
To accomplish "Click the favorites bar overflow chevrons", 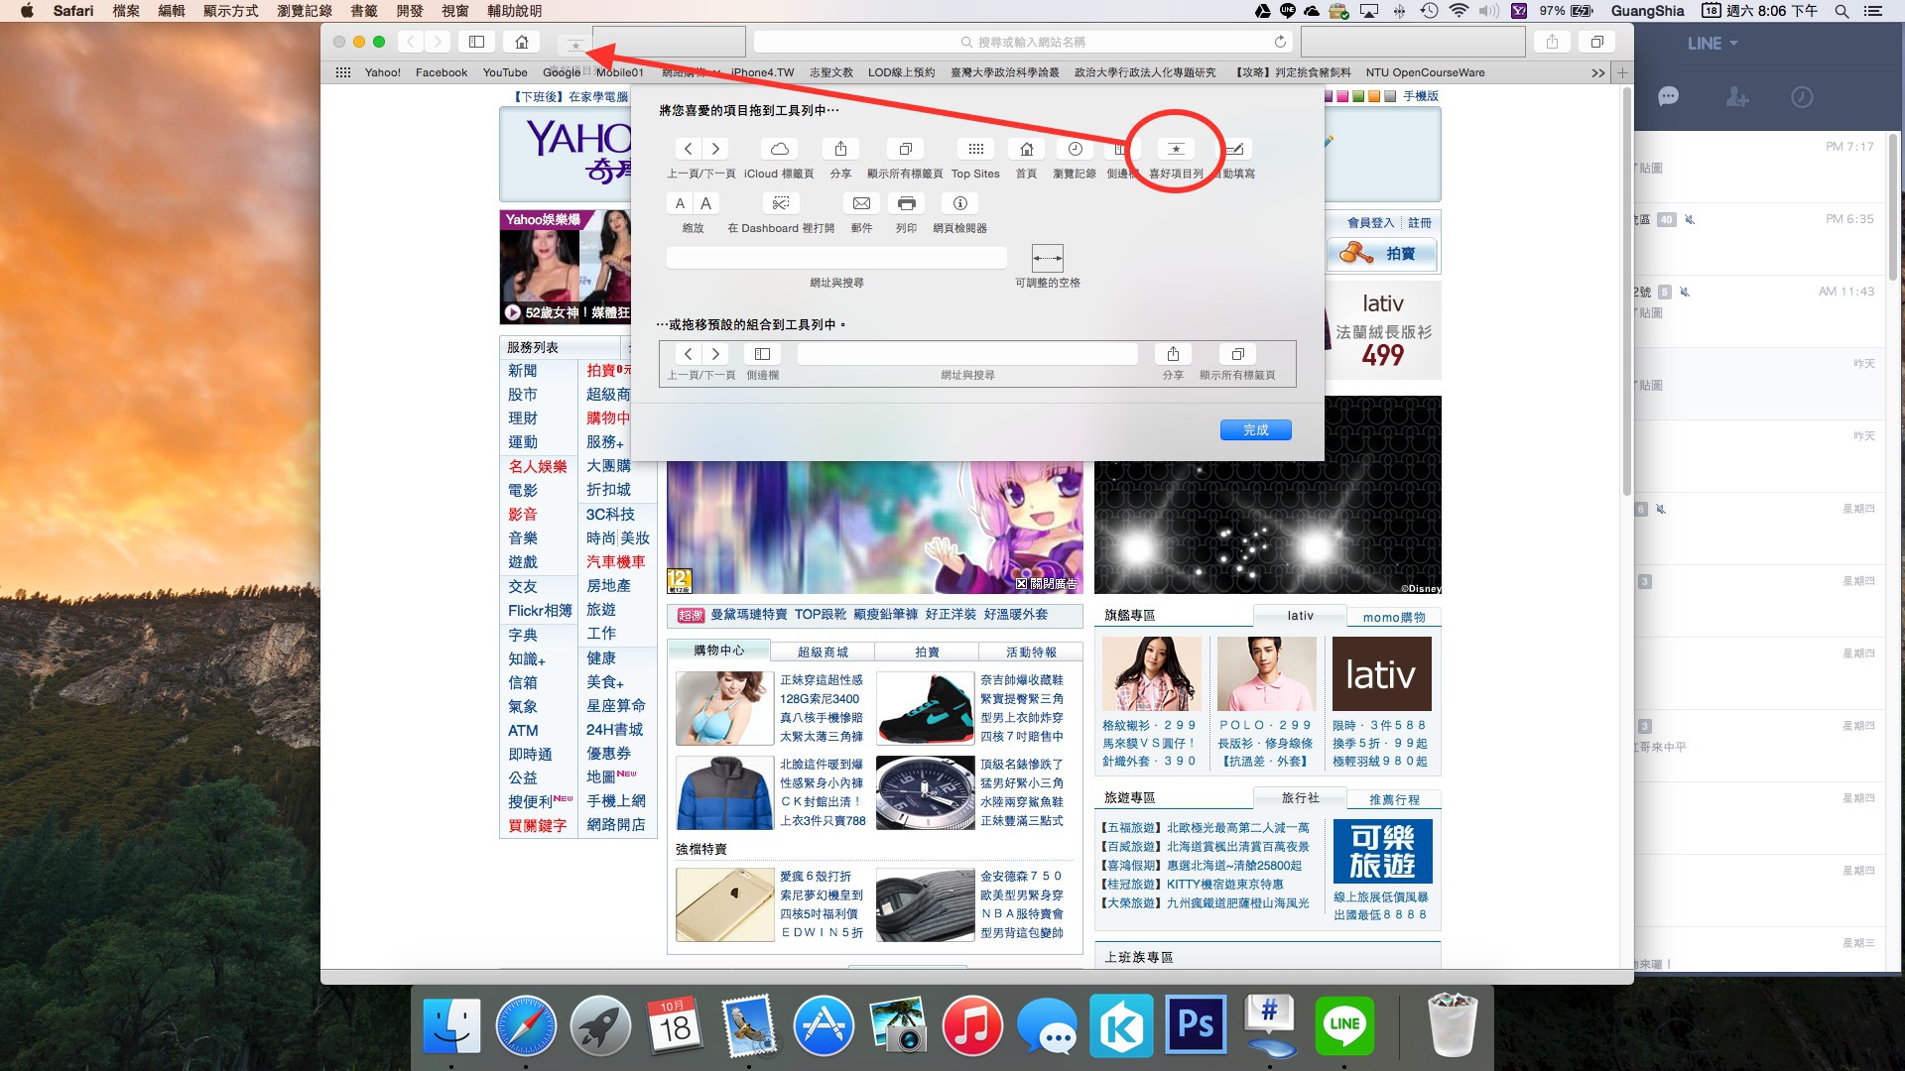I will pos(1597,72).
